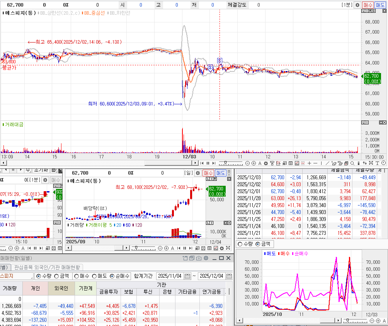Maximize volume pane in the top 1-minute chart
This screenshot has height=326, width=388.
point(381,122)
